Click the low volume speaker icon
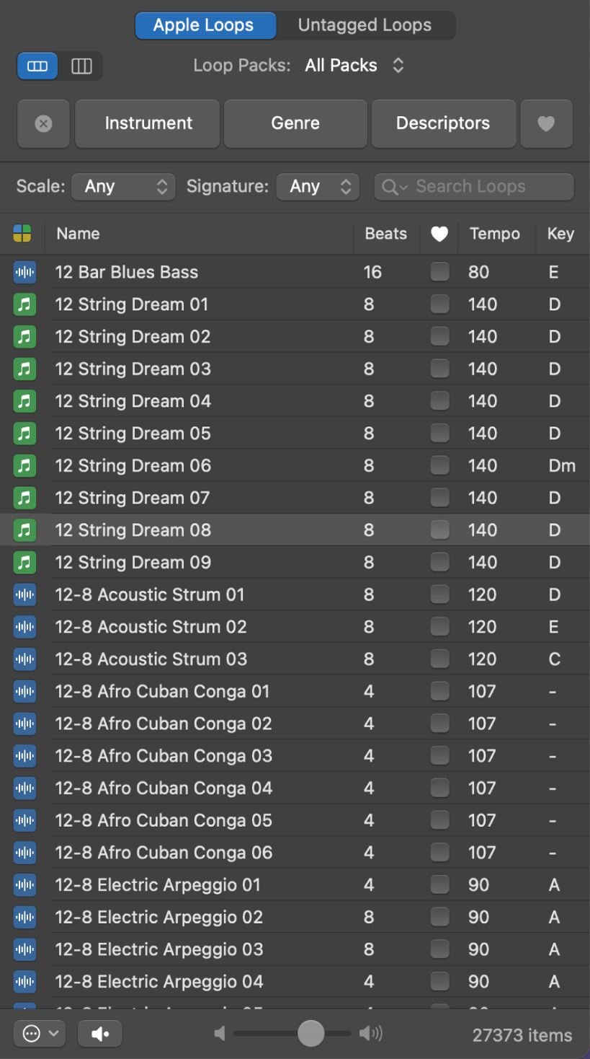The image size is (590, 1059). (x=220, y=1034)
